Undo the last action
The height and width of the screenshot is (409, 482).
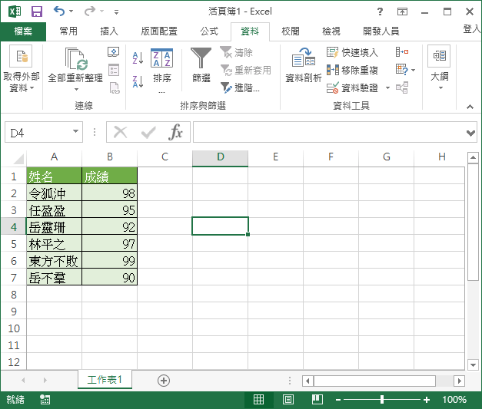pos(59,12)
